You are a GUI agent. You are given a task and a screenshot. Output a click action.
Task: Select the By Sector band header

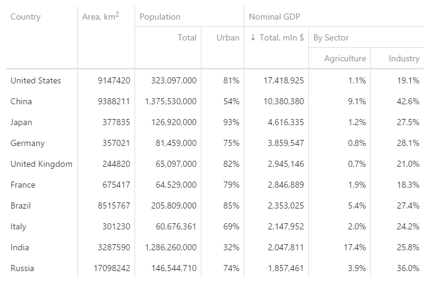click(331, 38)
